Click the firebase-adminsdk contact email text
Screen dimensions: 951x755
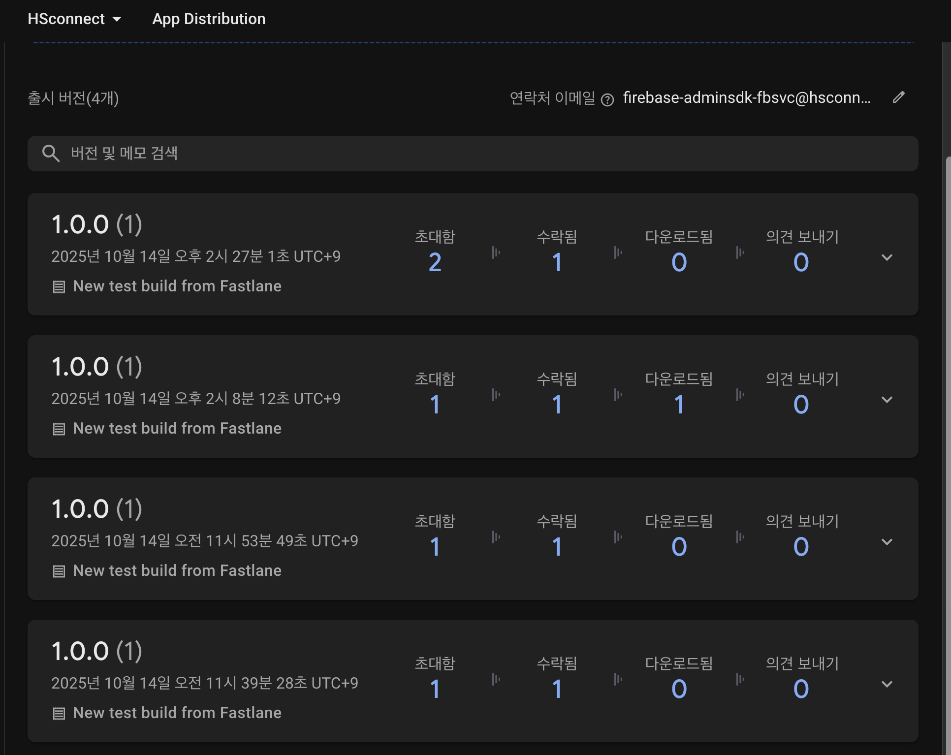pos(746,98)
